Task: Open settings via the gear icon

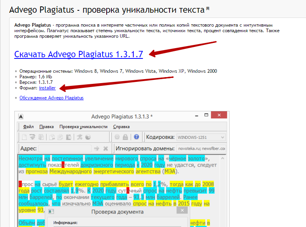Action: 117,137
